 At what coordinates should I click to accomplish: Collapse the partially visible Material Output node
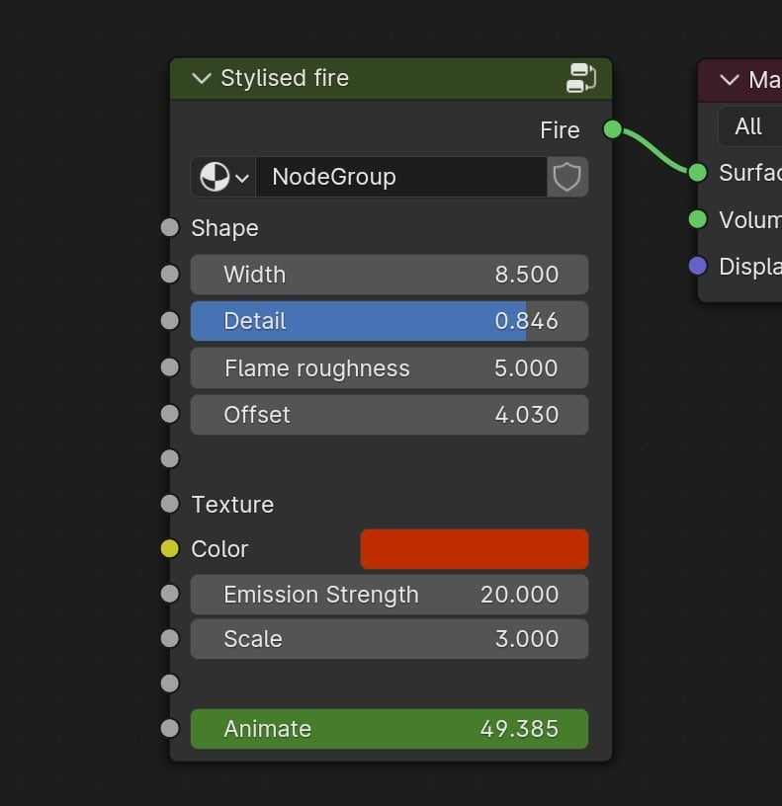pos(730,80)
